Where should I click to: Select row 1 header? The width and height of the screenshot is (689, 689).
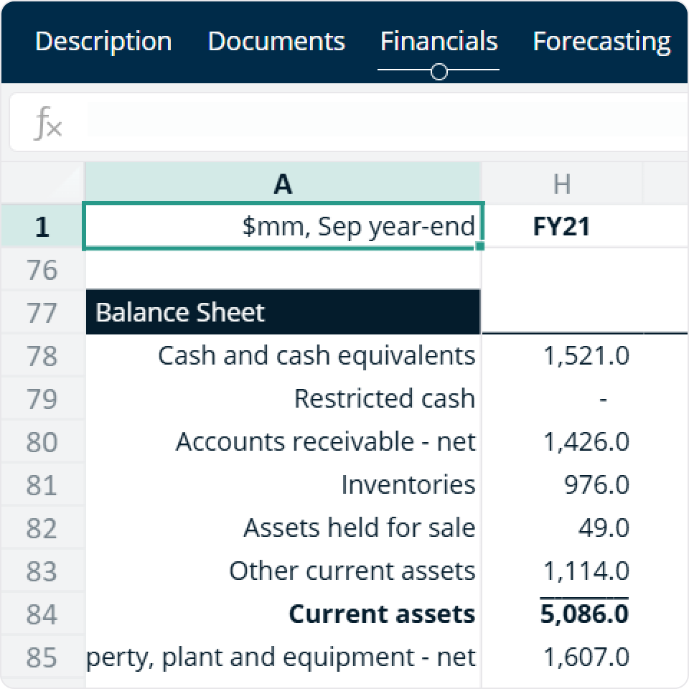(42, 227)
